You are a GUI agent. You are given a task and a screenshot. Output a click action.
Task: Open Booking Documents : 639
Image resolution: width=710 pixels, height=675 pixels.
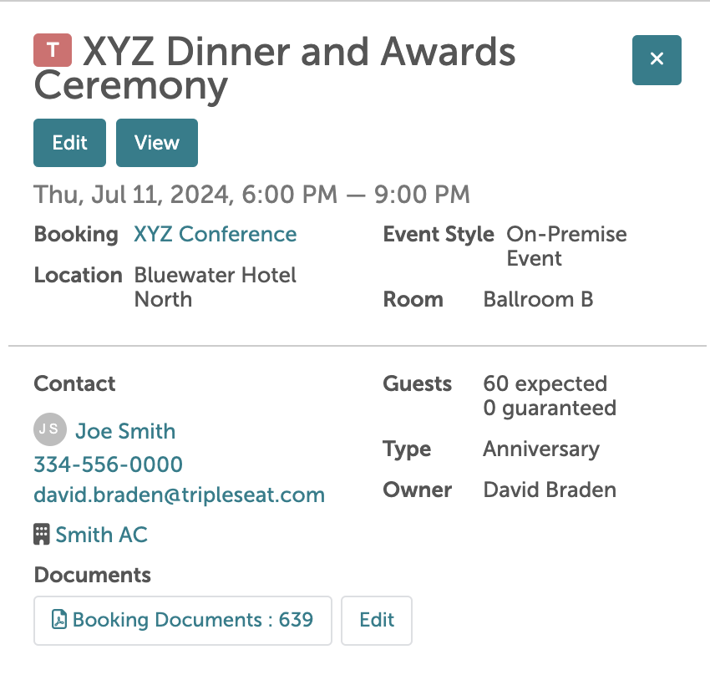coord(192,621)
